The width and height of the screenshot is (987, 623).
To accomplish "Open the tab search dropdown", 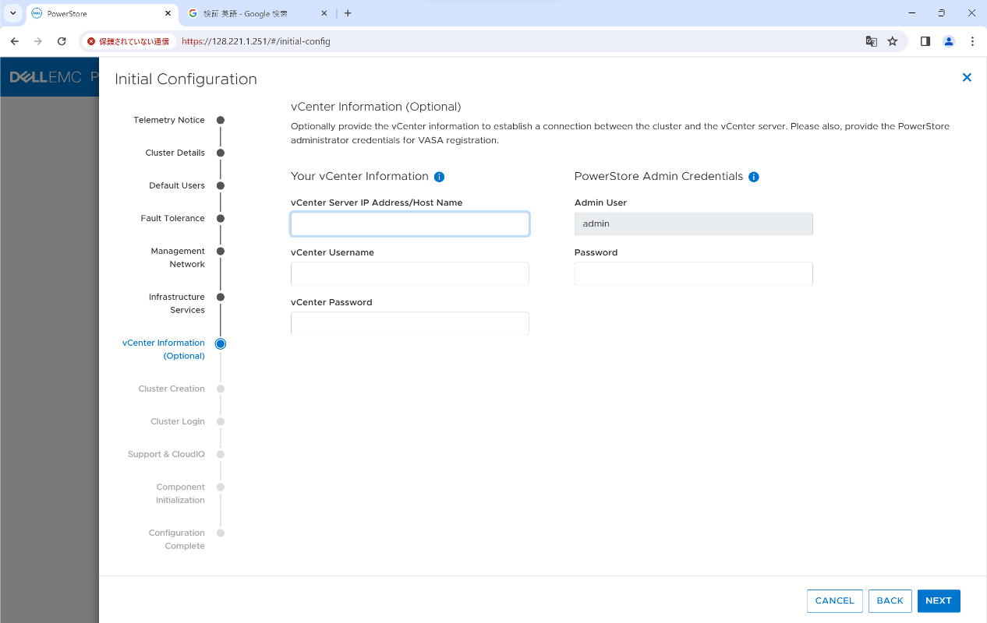I will (13, 13).
